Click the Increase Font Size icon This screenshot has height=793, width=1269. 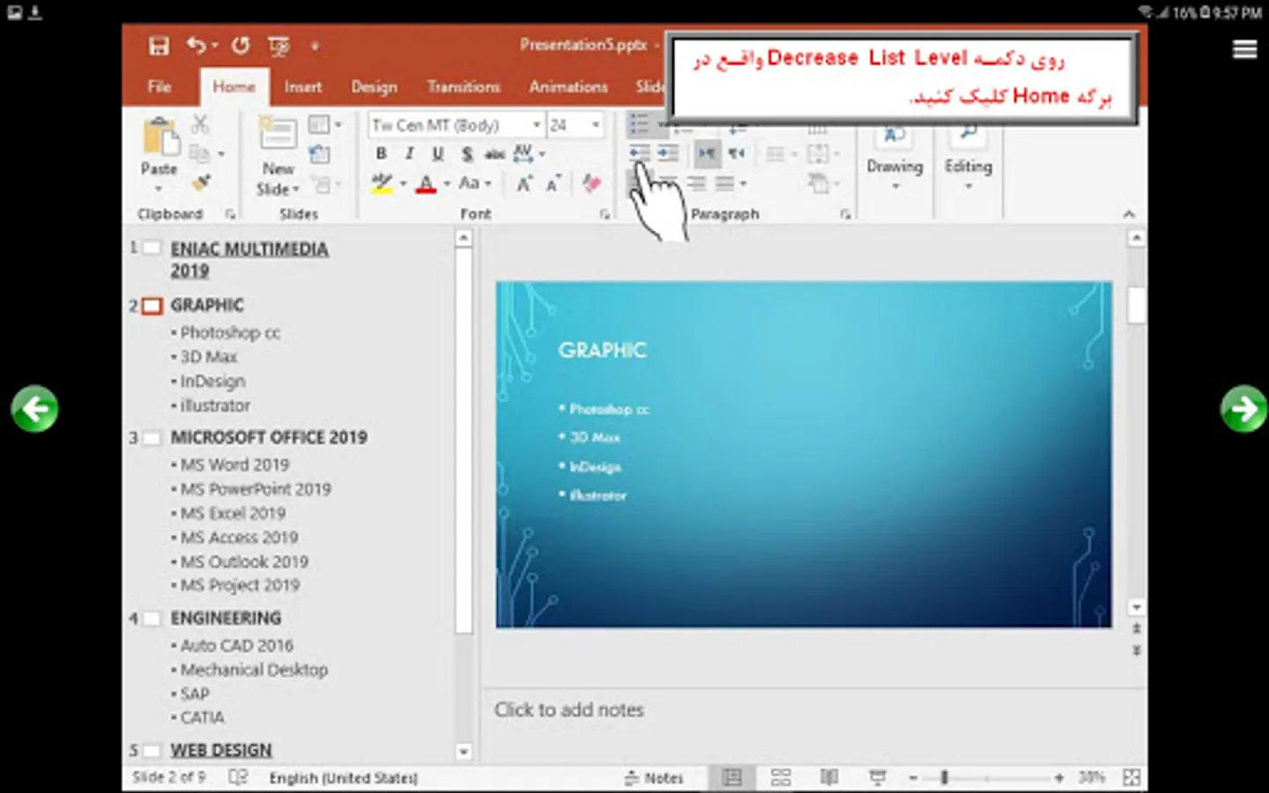[525, 183]
